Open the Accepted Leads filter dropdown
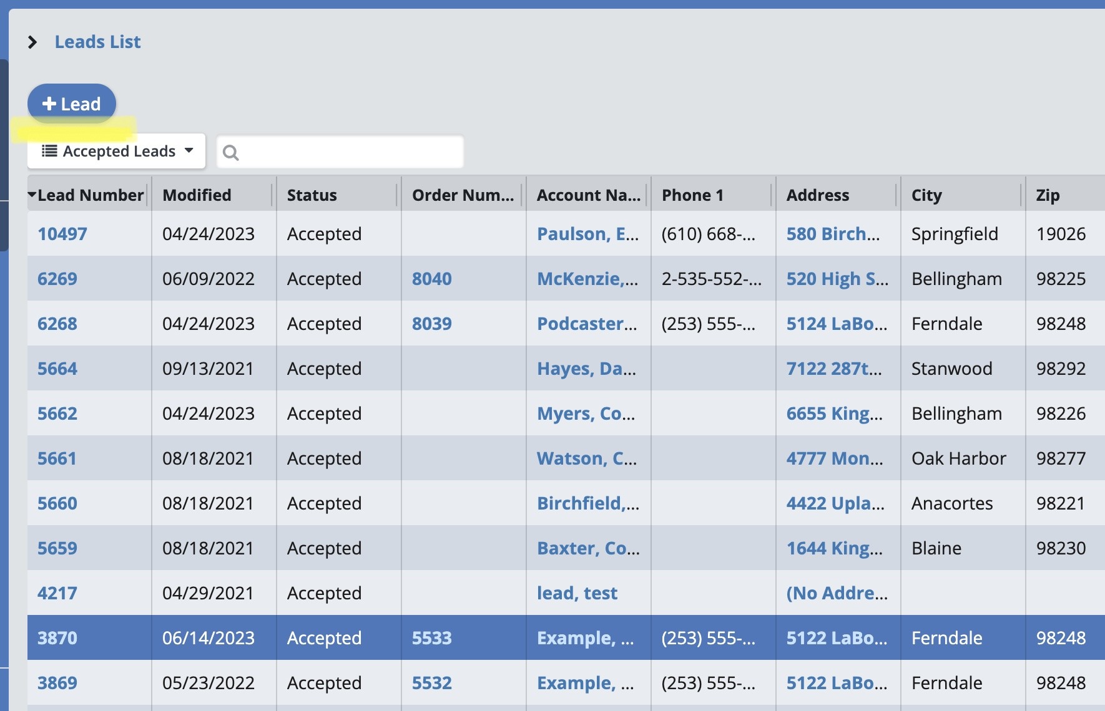1105x711 pixels. point(117,152)
